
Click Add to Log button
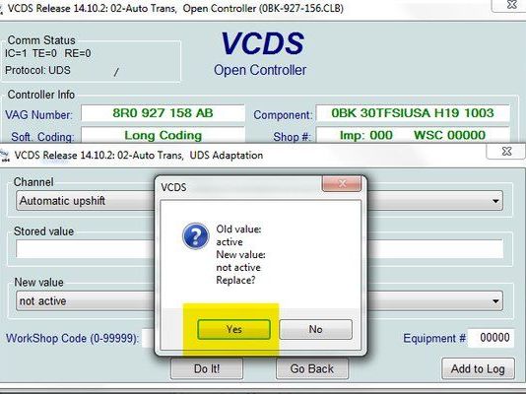coord(478,368)
